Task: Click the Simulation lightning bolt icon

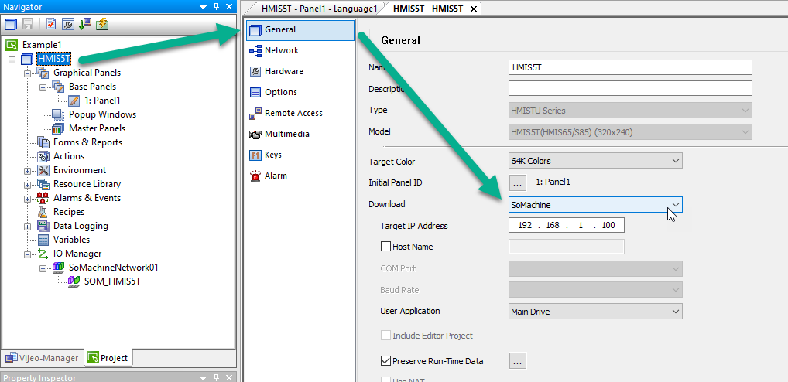Action: click(102, 24)
